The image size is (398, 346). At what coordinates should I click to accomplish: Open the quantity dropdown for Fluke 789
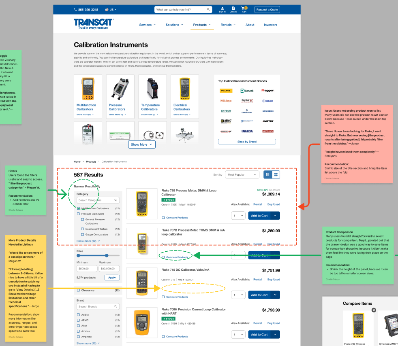pos(238,216)
